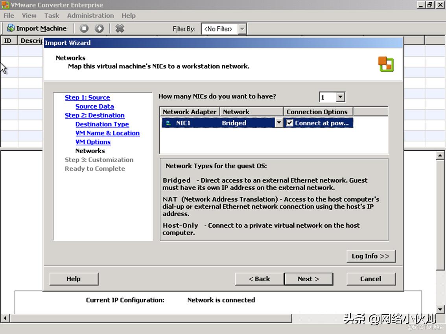Open the Filter By dropdown

242,29
